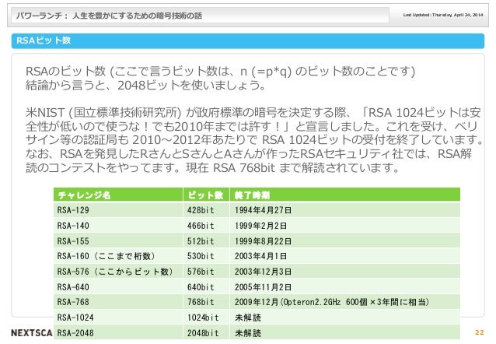496x344 pixels.
Task: Click the ビット数 table column header
Action: click(x=205, y=195)
